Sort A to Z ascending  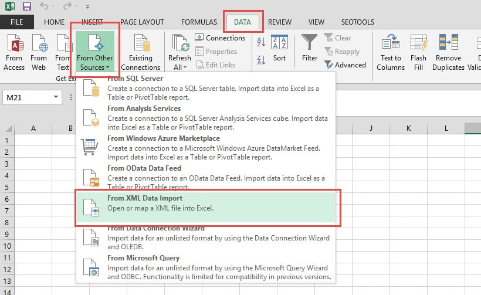261,42
